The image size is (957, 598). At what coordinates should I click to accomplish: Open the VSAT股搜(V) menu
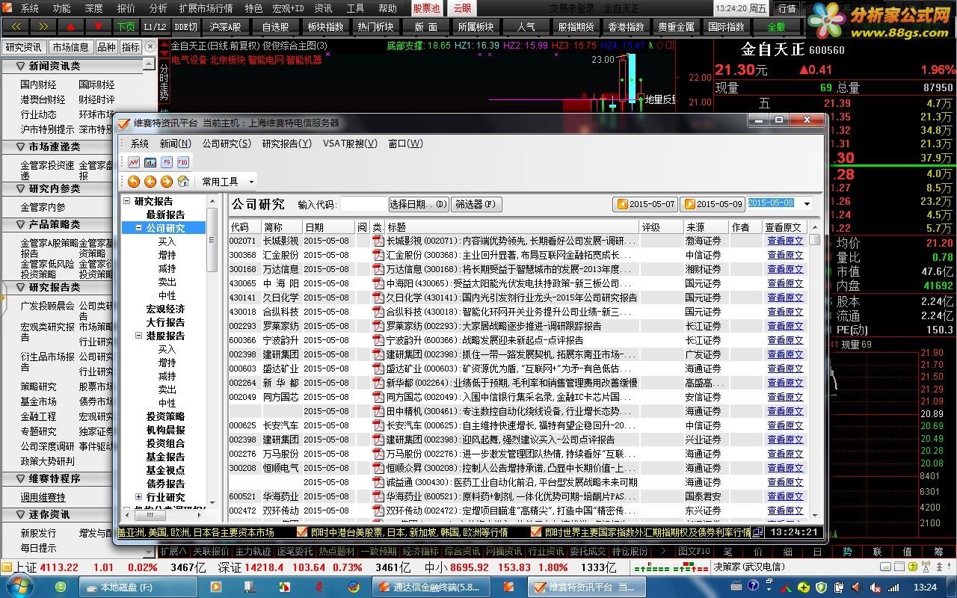pyautogui.click(x=350, y=144)
